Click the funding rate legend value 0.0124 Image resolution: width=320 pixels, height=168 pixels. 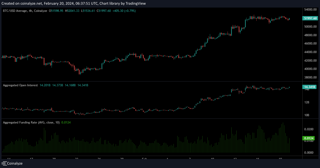click(66, 122)
